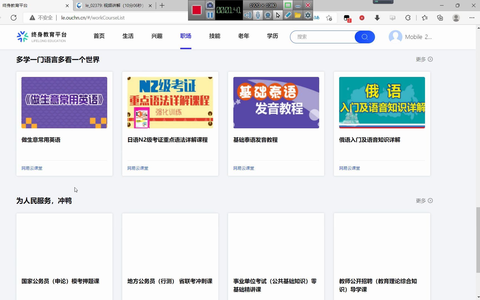Click the black down-arrow extension icon
The height and width of the screenshot is (300, 480).
pyautogui.click(x=377, y=18)
